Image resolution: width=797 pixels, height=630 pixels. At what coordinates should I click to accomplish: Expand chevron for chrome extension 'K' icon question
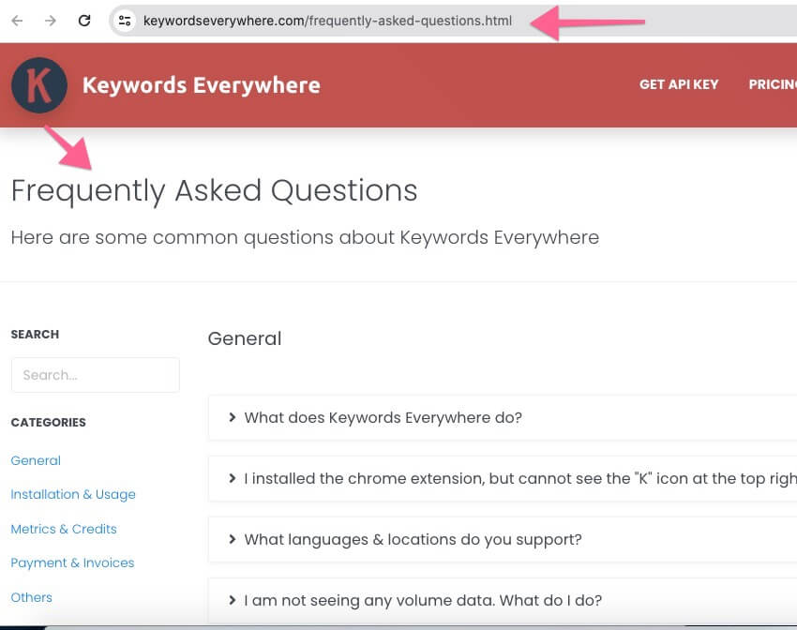point(233,478)
